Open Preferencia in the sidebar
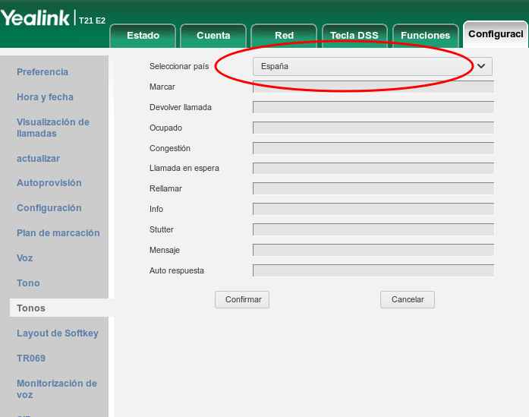 tap(43, 72)
